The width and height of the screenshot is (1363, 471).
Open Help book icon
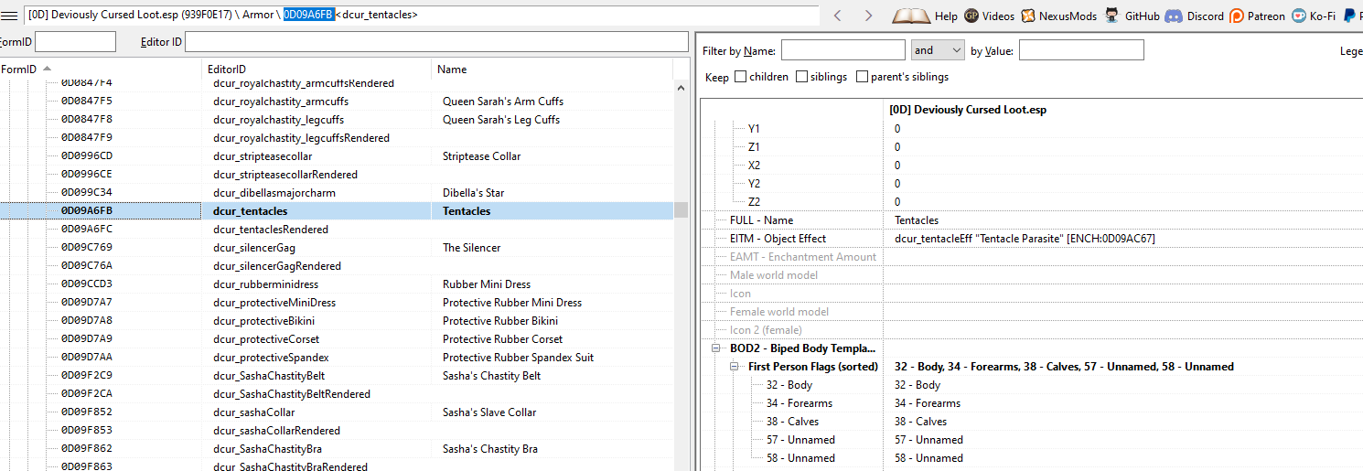pyautogui.click(x=925, y=16)
